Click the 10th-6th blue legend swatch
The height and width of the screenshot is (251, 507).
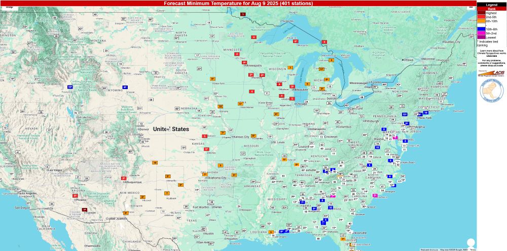pyautogui.click(x=482, y=29)
